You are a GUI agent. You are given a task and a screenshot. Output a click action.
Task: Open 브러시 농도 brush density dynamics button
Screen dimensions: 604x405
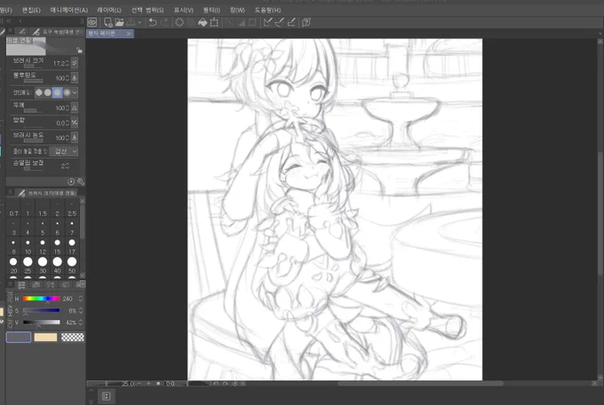75,137
